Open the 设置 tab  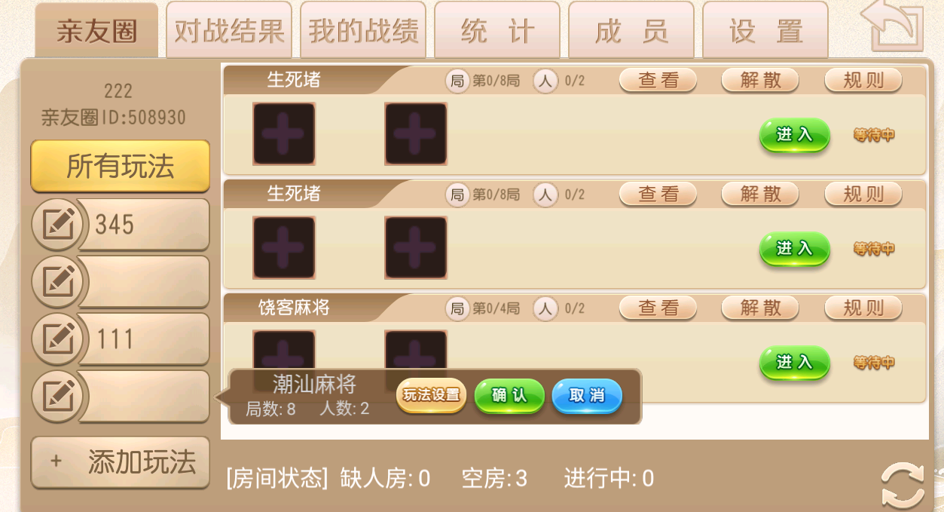point(765,30)
